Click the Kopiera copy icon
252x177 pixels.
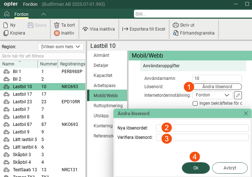tap(6, 33)
